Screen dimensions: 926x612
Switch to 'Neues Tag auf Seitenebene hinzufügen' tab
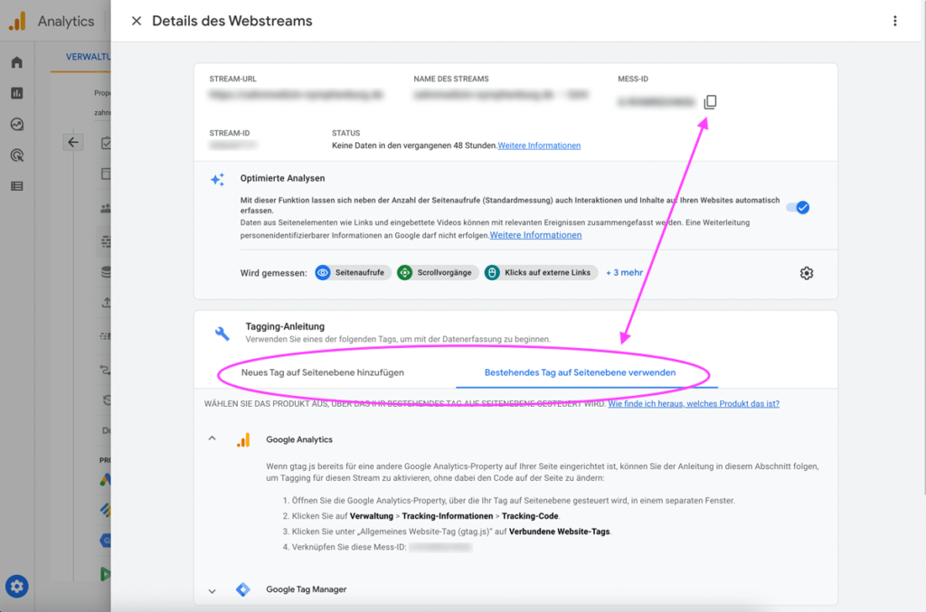[322, 372]
